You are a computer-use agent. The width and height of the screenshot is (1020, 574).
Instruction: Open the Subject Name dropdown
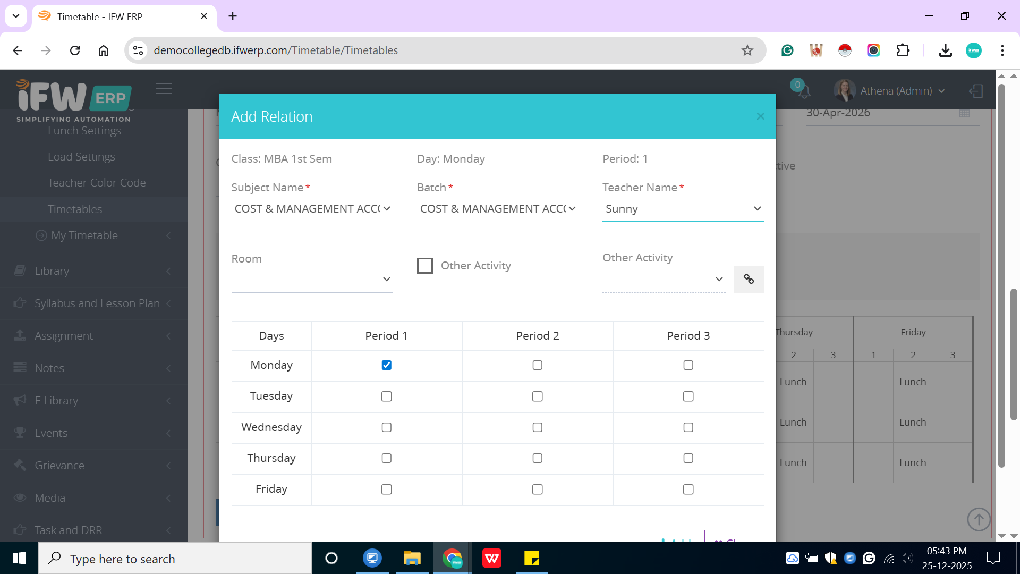(312, 209)
